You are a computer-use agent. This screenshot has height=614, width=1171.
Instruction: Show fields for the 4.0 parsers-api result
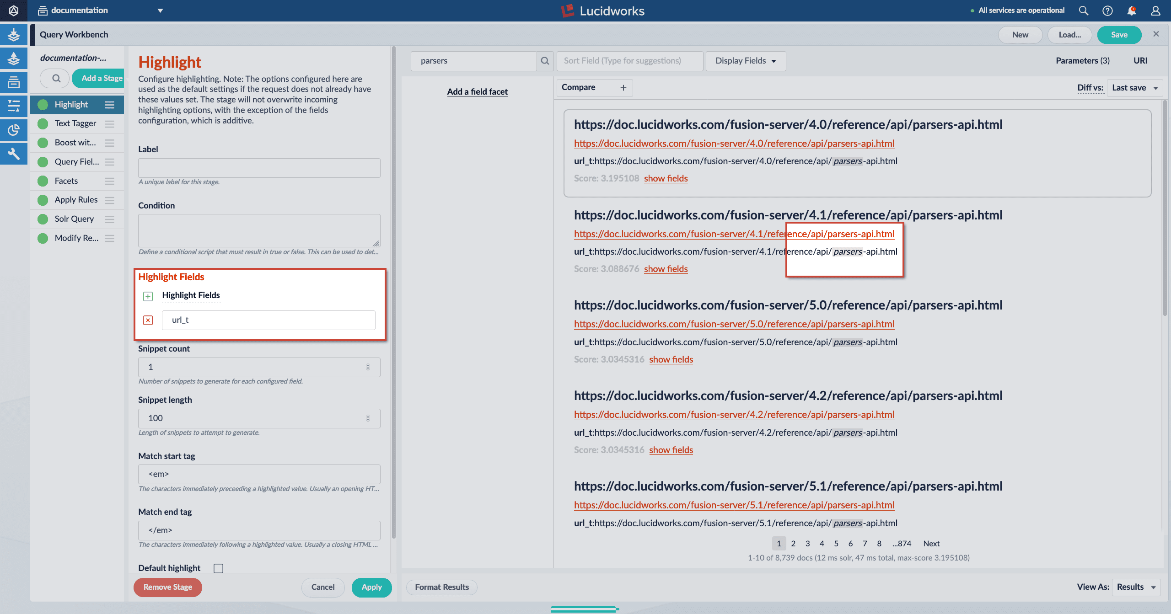(x=666, y=178)
